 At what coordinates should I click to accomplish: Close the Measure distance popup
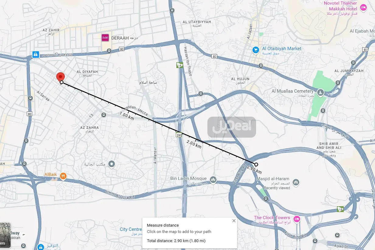tap(234, 221)
